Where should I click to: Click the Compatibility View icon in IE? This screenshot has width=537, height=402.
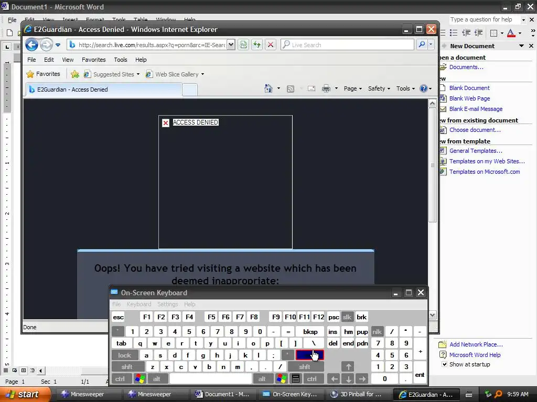click(243, 44)
